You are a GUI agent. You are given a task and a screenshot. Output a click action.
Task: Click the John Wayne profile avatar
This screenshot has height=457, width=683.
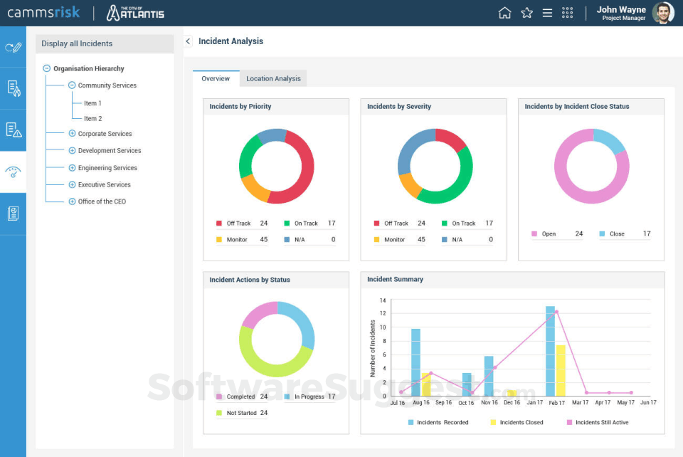tap(662, 13)
